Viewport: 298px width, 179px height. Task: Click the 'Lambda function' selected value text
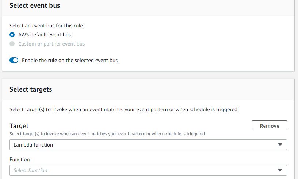(33, 145)
